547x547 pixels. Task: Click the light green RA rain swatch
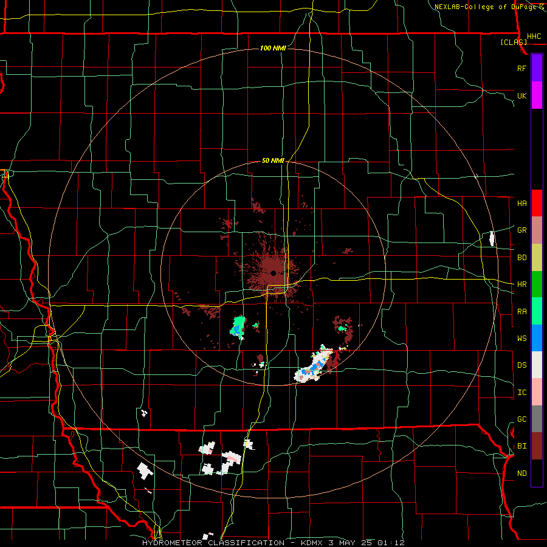point(537,311)
